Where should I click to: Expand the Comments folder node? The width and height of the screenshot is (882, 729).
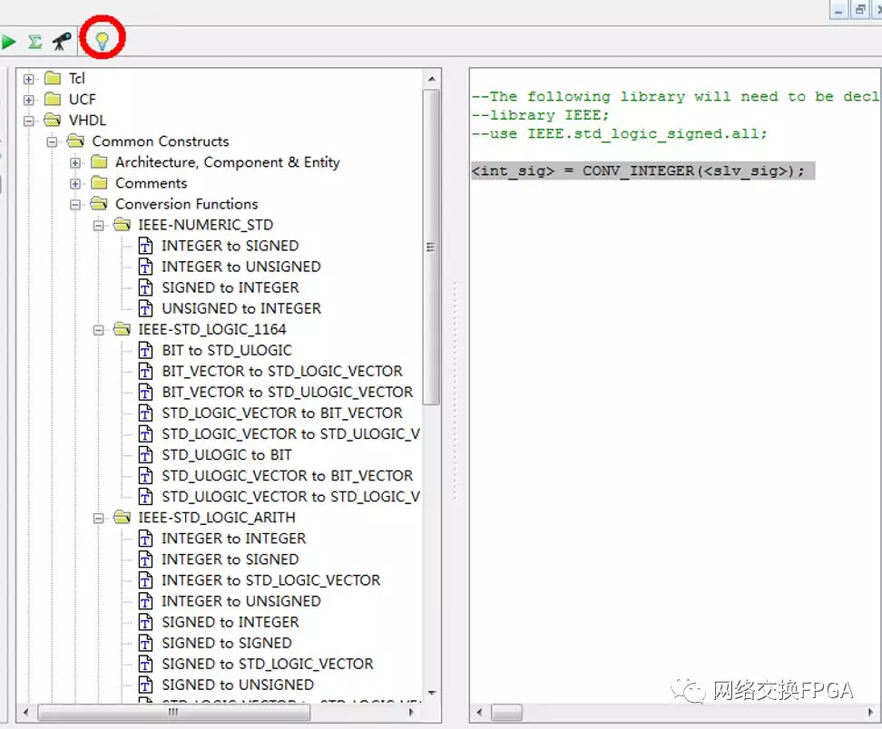point(74,184)
